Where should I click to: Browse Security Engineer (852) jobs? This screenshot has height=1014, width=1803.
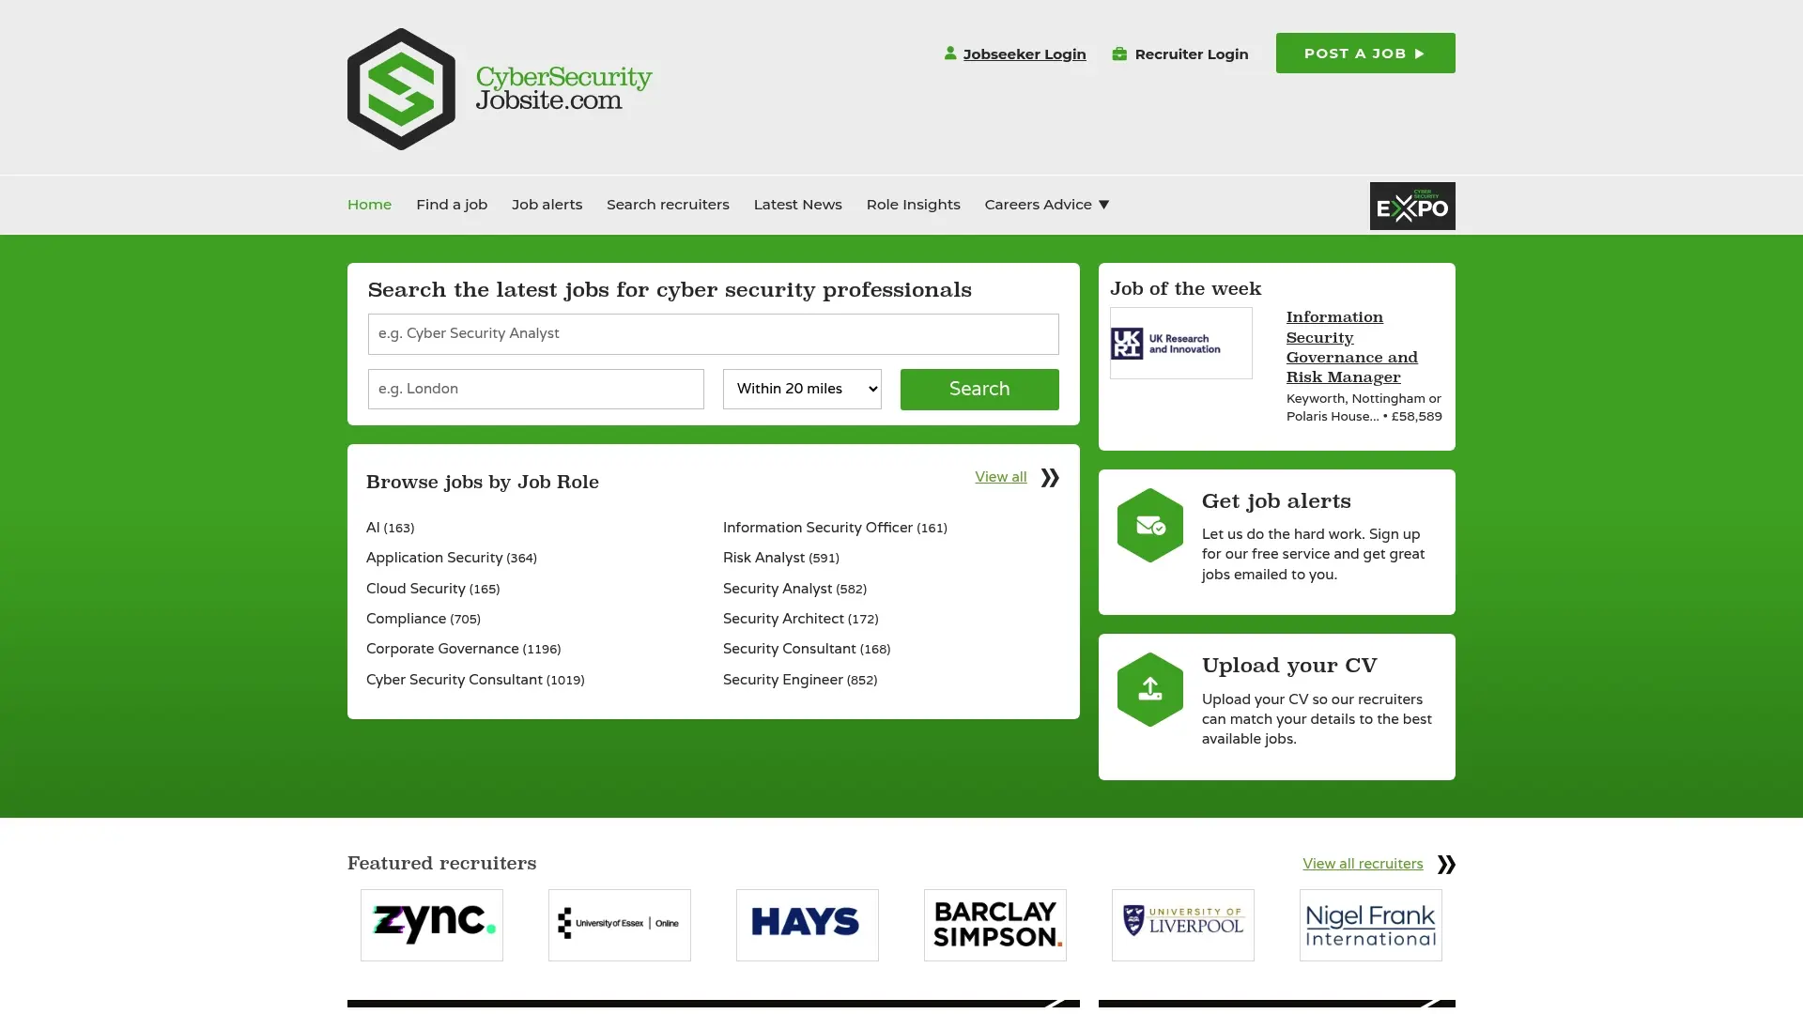(800, 680)
